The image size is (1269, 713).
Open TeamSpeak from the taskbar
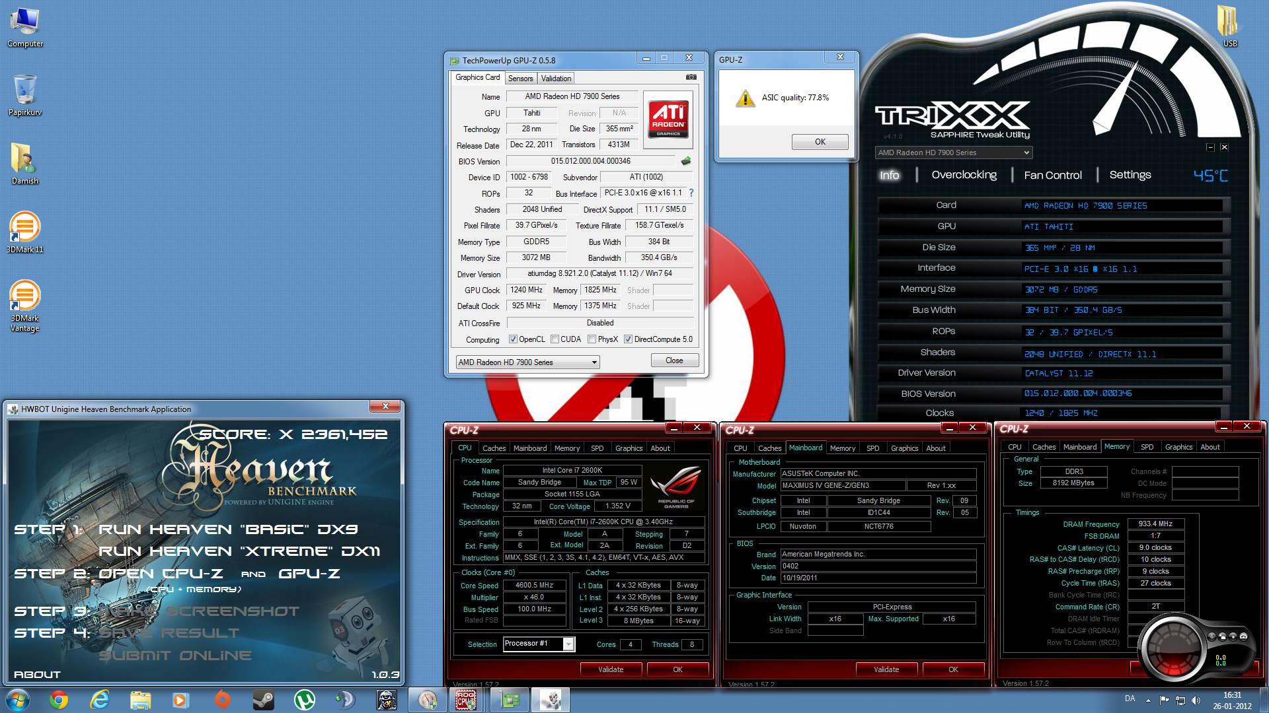(x=345, y=700)
